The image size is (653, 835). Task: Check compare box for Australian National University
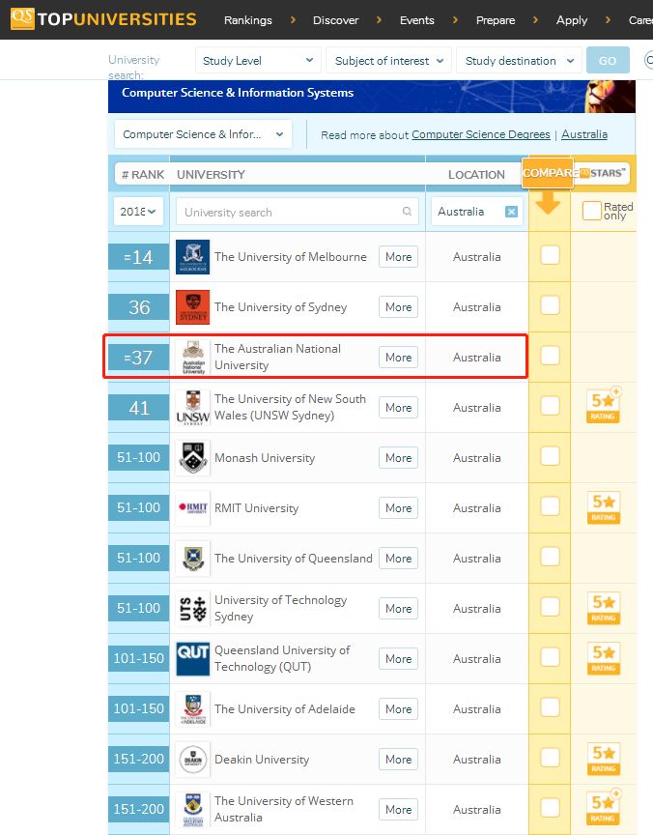pos(550,356)
